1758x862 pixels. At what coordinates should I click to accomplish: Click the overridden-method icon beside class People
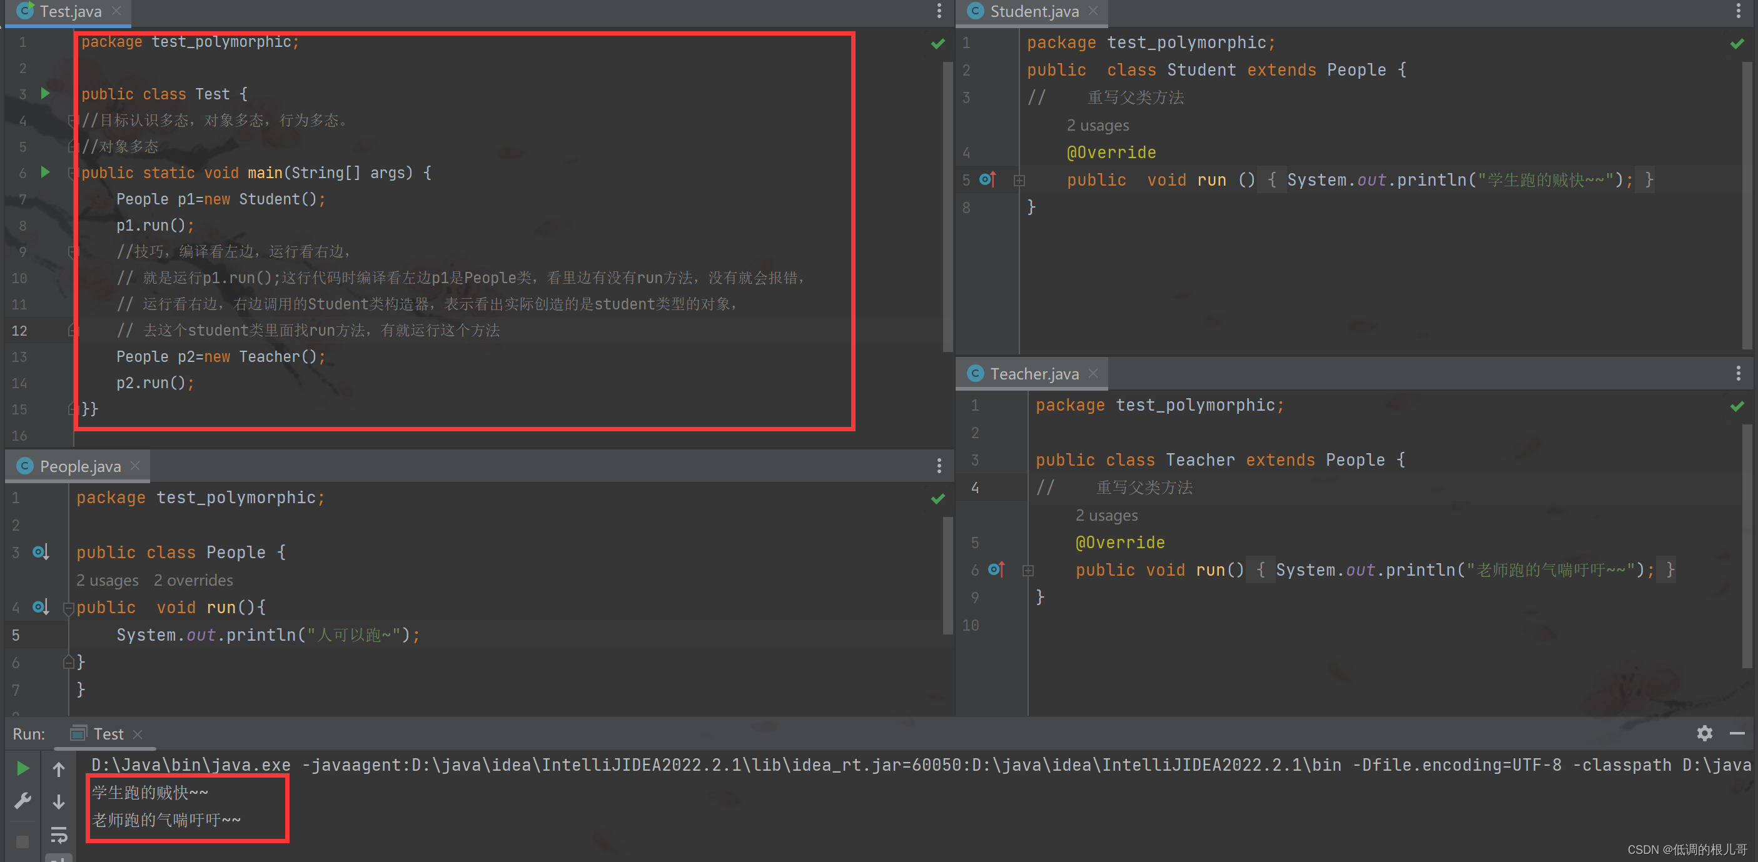[x=40, y=552]
